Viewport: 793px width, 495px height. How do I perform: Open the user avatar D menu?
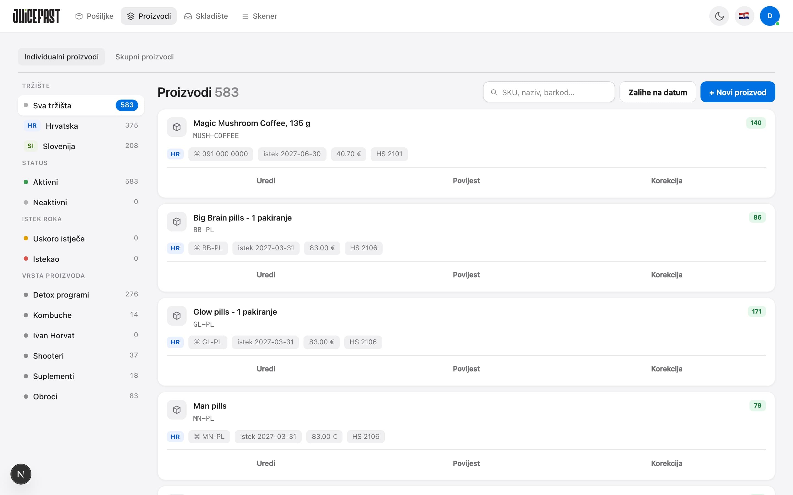pos(769,16)
